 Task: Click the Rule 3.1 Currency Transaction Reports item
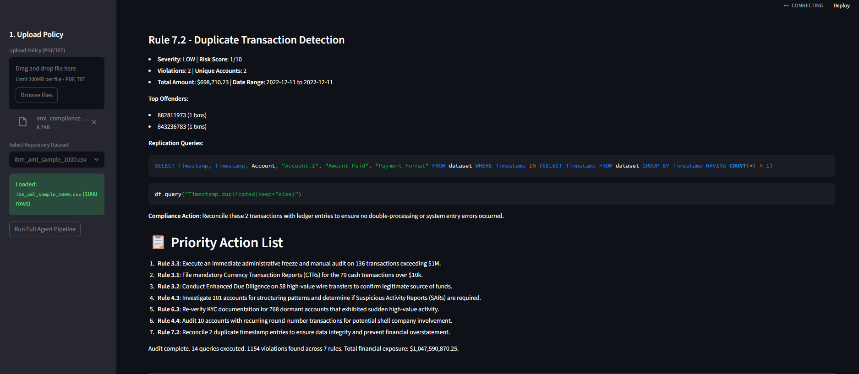pyautogui.click(x=290, y=275)
